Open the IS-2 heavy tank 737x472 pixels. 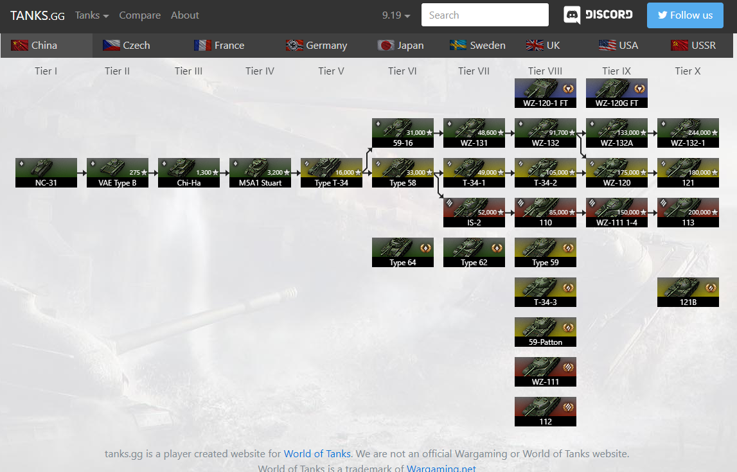[474, 213]
